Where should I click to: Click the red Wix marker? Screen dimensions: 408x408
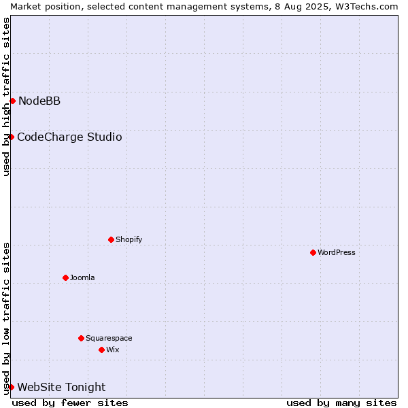pos(102,350)
